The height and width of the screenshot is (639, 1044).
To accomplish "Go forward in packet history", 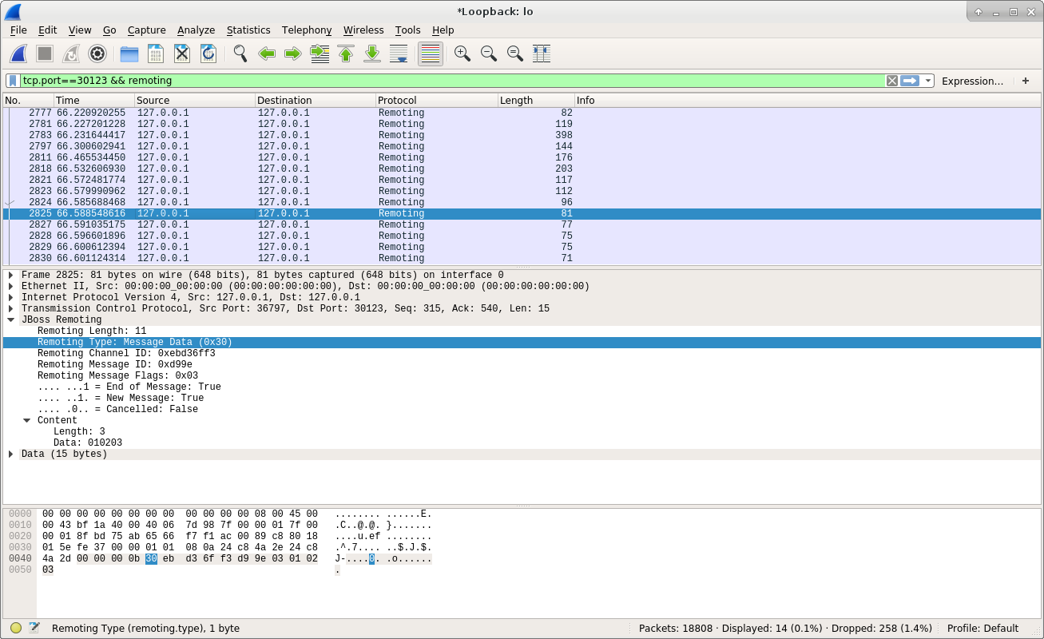I will click(x=293, y=54).
